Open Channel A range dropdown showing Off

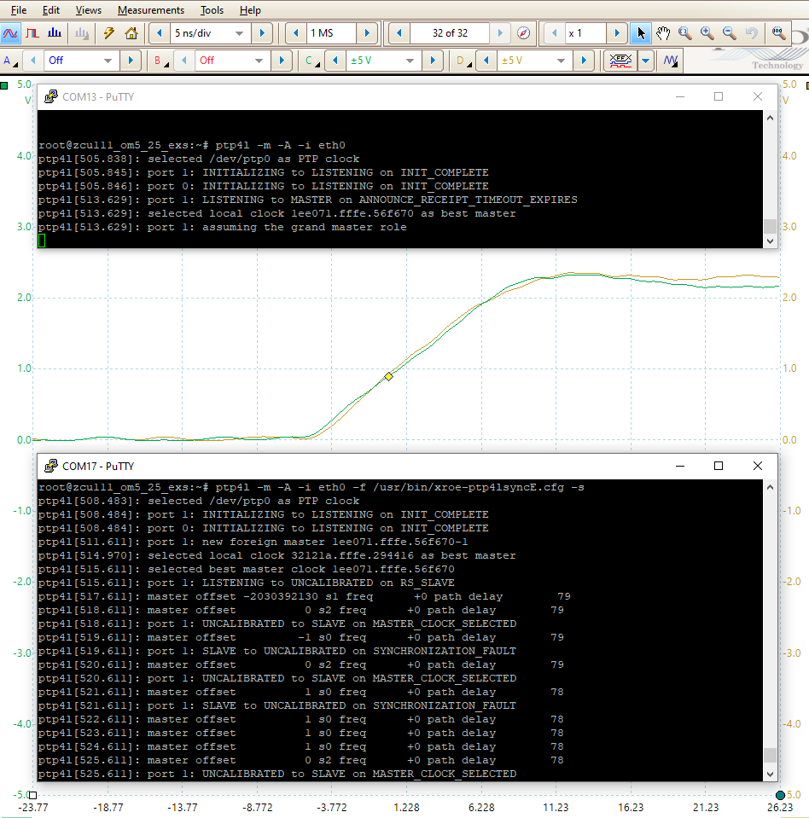(x=108, y=61)
